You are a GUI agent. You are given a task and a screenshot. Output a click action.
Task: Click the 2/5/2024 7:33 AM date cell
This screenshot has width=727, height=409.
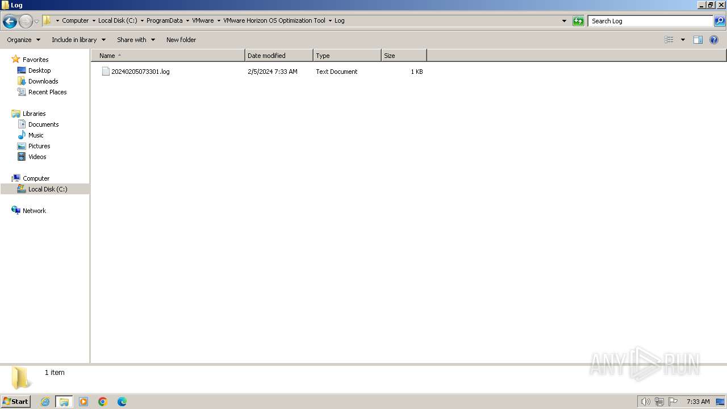click(273, 72)
